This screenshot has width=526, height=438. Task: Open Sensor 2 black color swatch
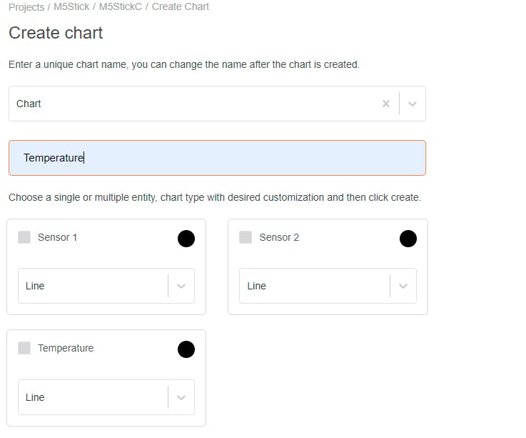click(408, 239)
